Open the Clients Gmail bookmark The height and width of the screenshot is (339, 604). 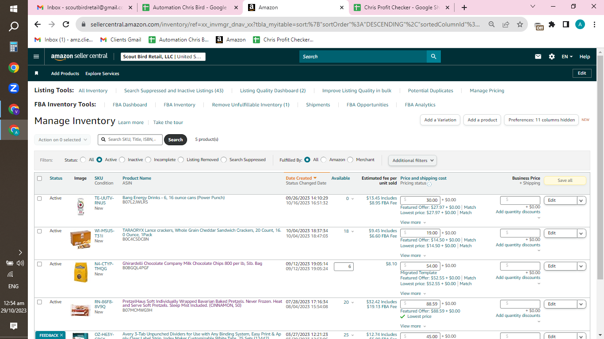click(121, 40)
